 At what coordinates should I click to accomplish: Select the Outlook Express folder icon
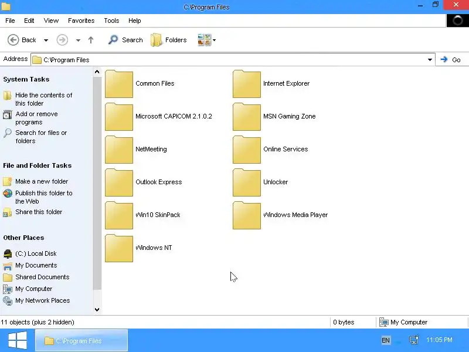119,182
